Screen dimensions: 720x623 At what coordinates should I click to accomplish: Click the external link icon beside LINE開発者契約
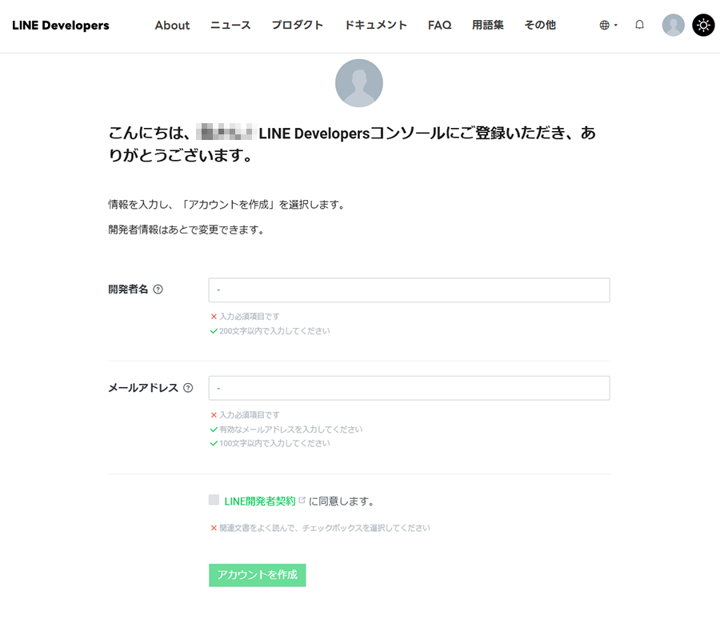[302, 501]
